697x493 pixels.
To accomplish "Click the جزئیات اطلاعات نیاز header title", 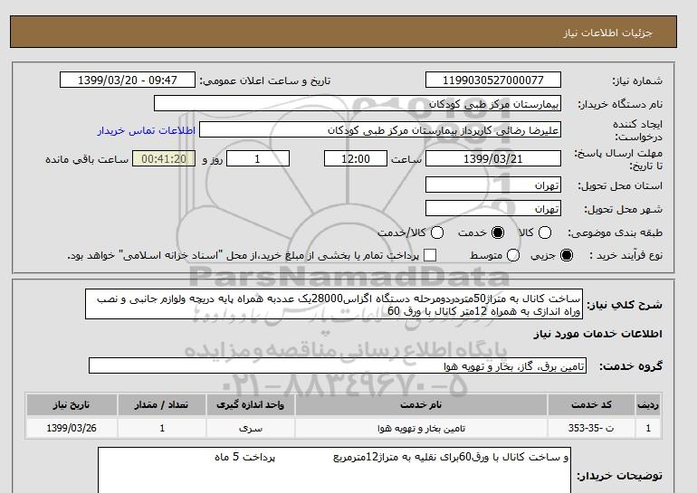I will coord(607,33).
